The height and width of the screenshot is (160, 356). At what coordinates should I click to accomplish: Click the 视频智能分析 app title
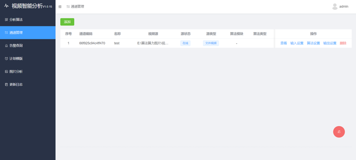27,6
